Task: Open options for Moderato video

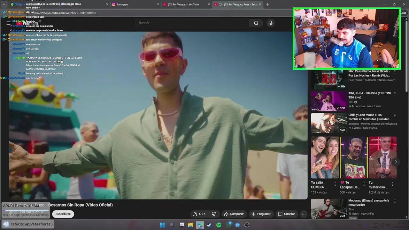Action: (x=395, y=201)
